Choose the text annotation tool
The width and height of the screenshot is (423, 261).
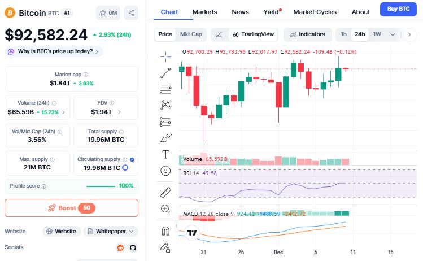point(165,154)
